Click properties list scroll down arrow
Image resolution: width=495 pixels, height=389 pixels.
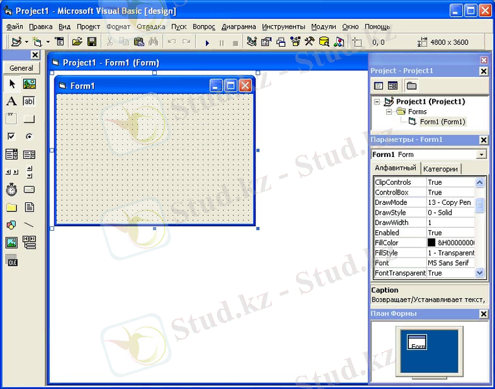pyautogui.click(x=479, y=273)
